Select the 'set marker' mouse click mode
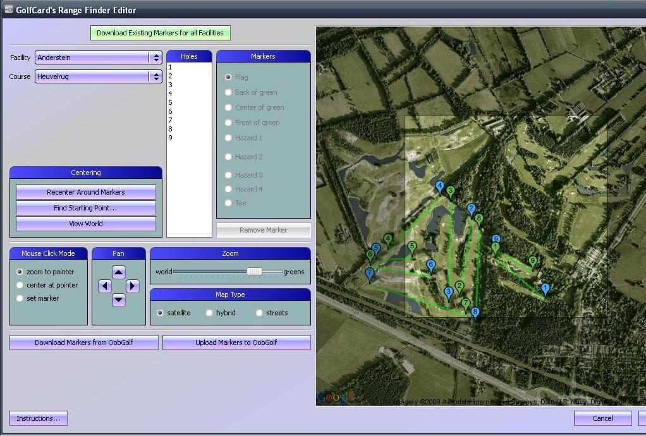646x436 pixels. pyautogui.click(x=20, y=298)
